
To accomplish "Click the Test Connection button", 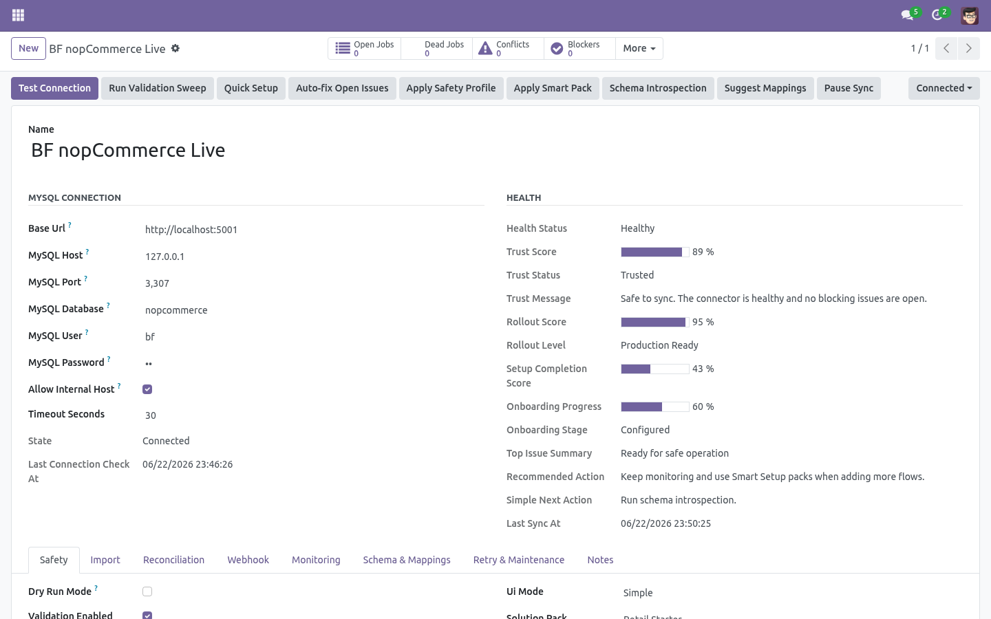I will point(55,88).
